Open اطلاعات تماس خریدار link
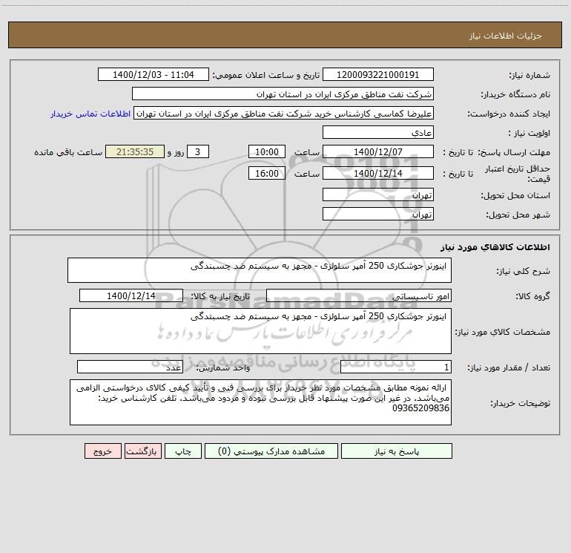571x553 pixels. [x=90, y=114]
